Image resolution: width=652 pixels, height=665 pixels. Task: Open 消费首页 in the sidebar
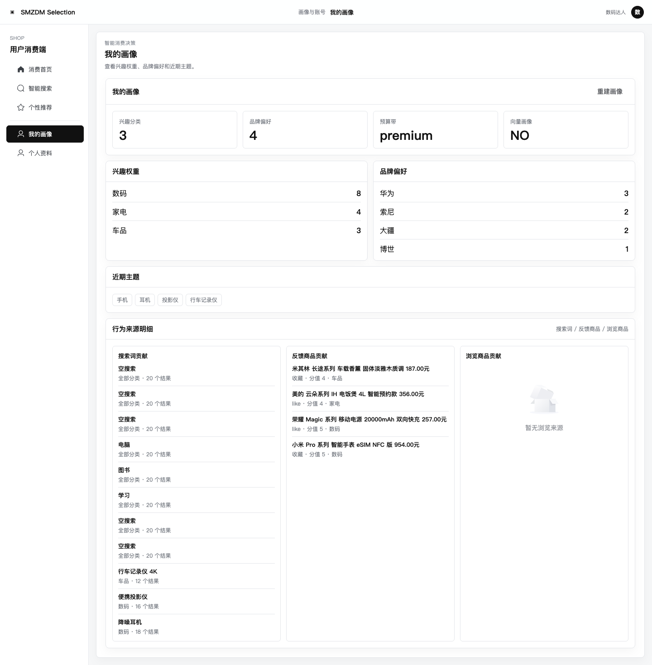[x=45, y=69]
